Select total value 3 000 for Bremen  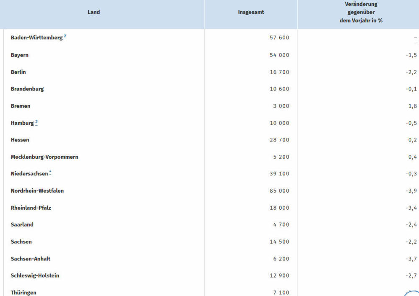(x=281, y=106)
